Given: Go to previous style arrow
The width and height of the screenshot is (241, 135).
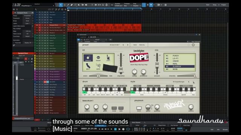Looking at the screenshot, I should click(189, 82).
